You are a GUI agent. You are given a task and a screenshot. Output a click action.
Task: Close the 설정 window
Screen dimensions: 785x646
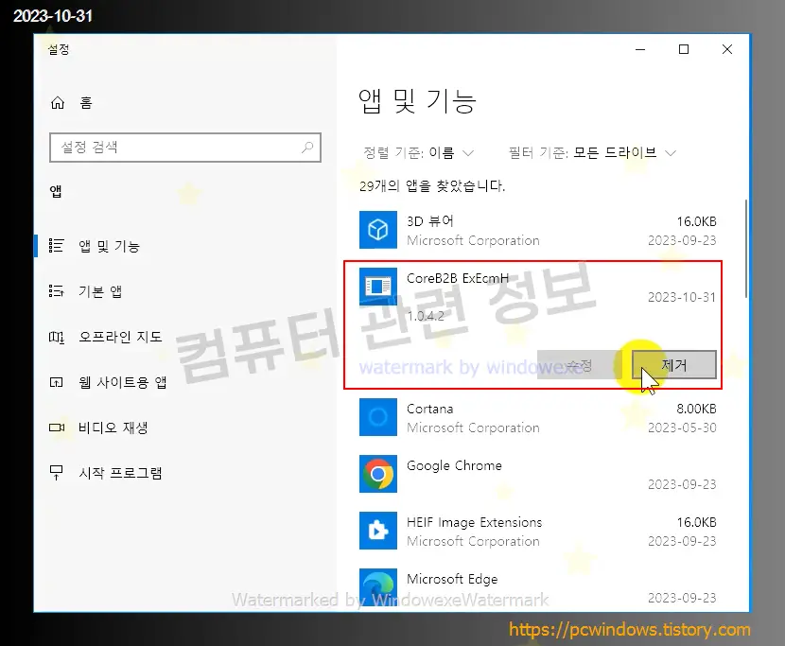coord(727,49)
